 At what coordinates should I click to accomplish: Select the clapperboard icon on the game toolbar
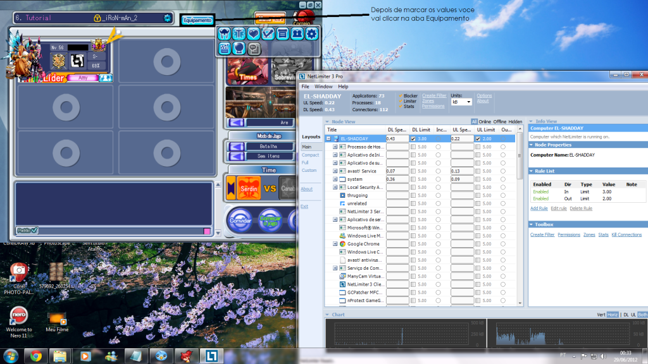click(225, 49)
